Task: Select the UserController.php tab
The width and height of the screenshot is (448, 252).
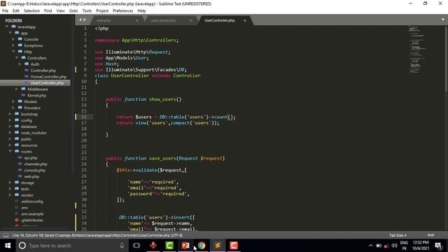Action: (219, 20)
